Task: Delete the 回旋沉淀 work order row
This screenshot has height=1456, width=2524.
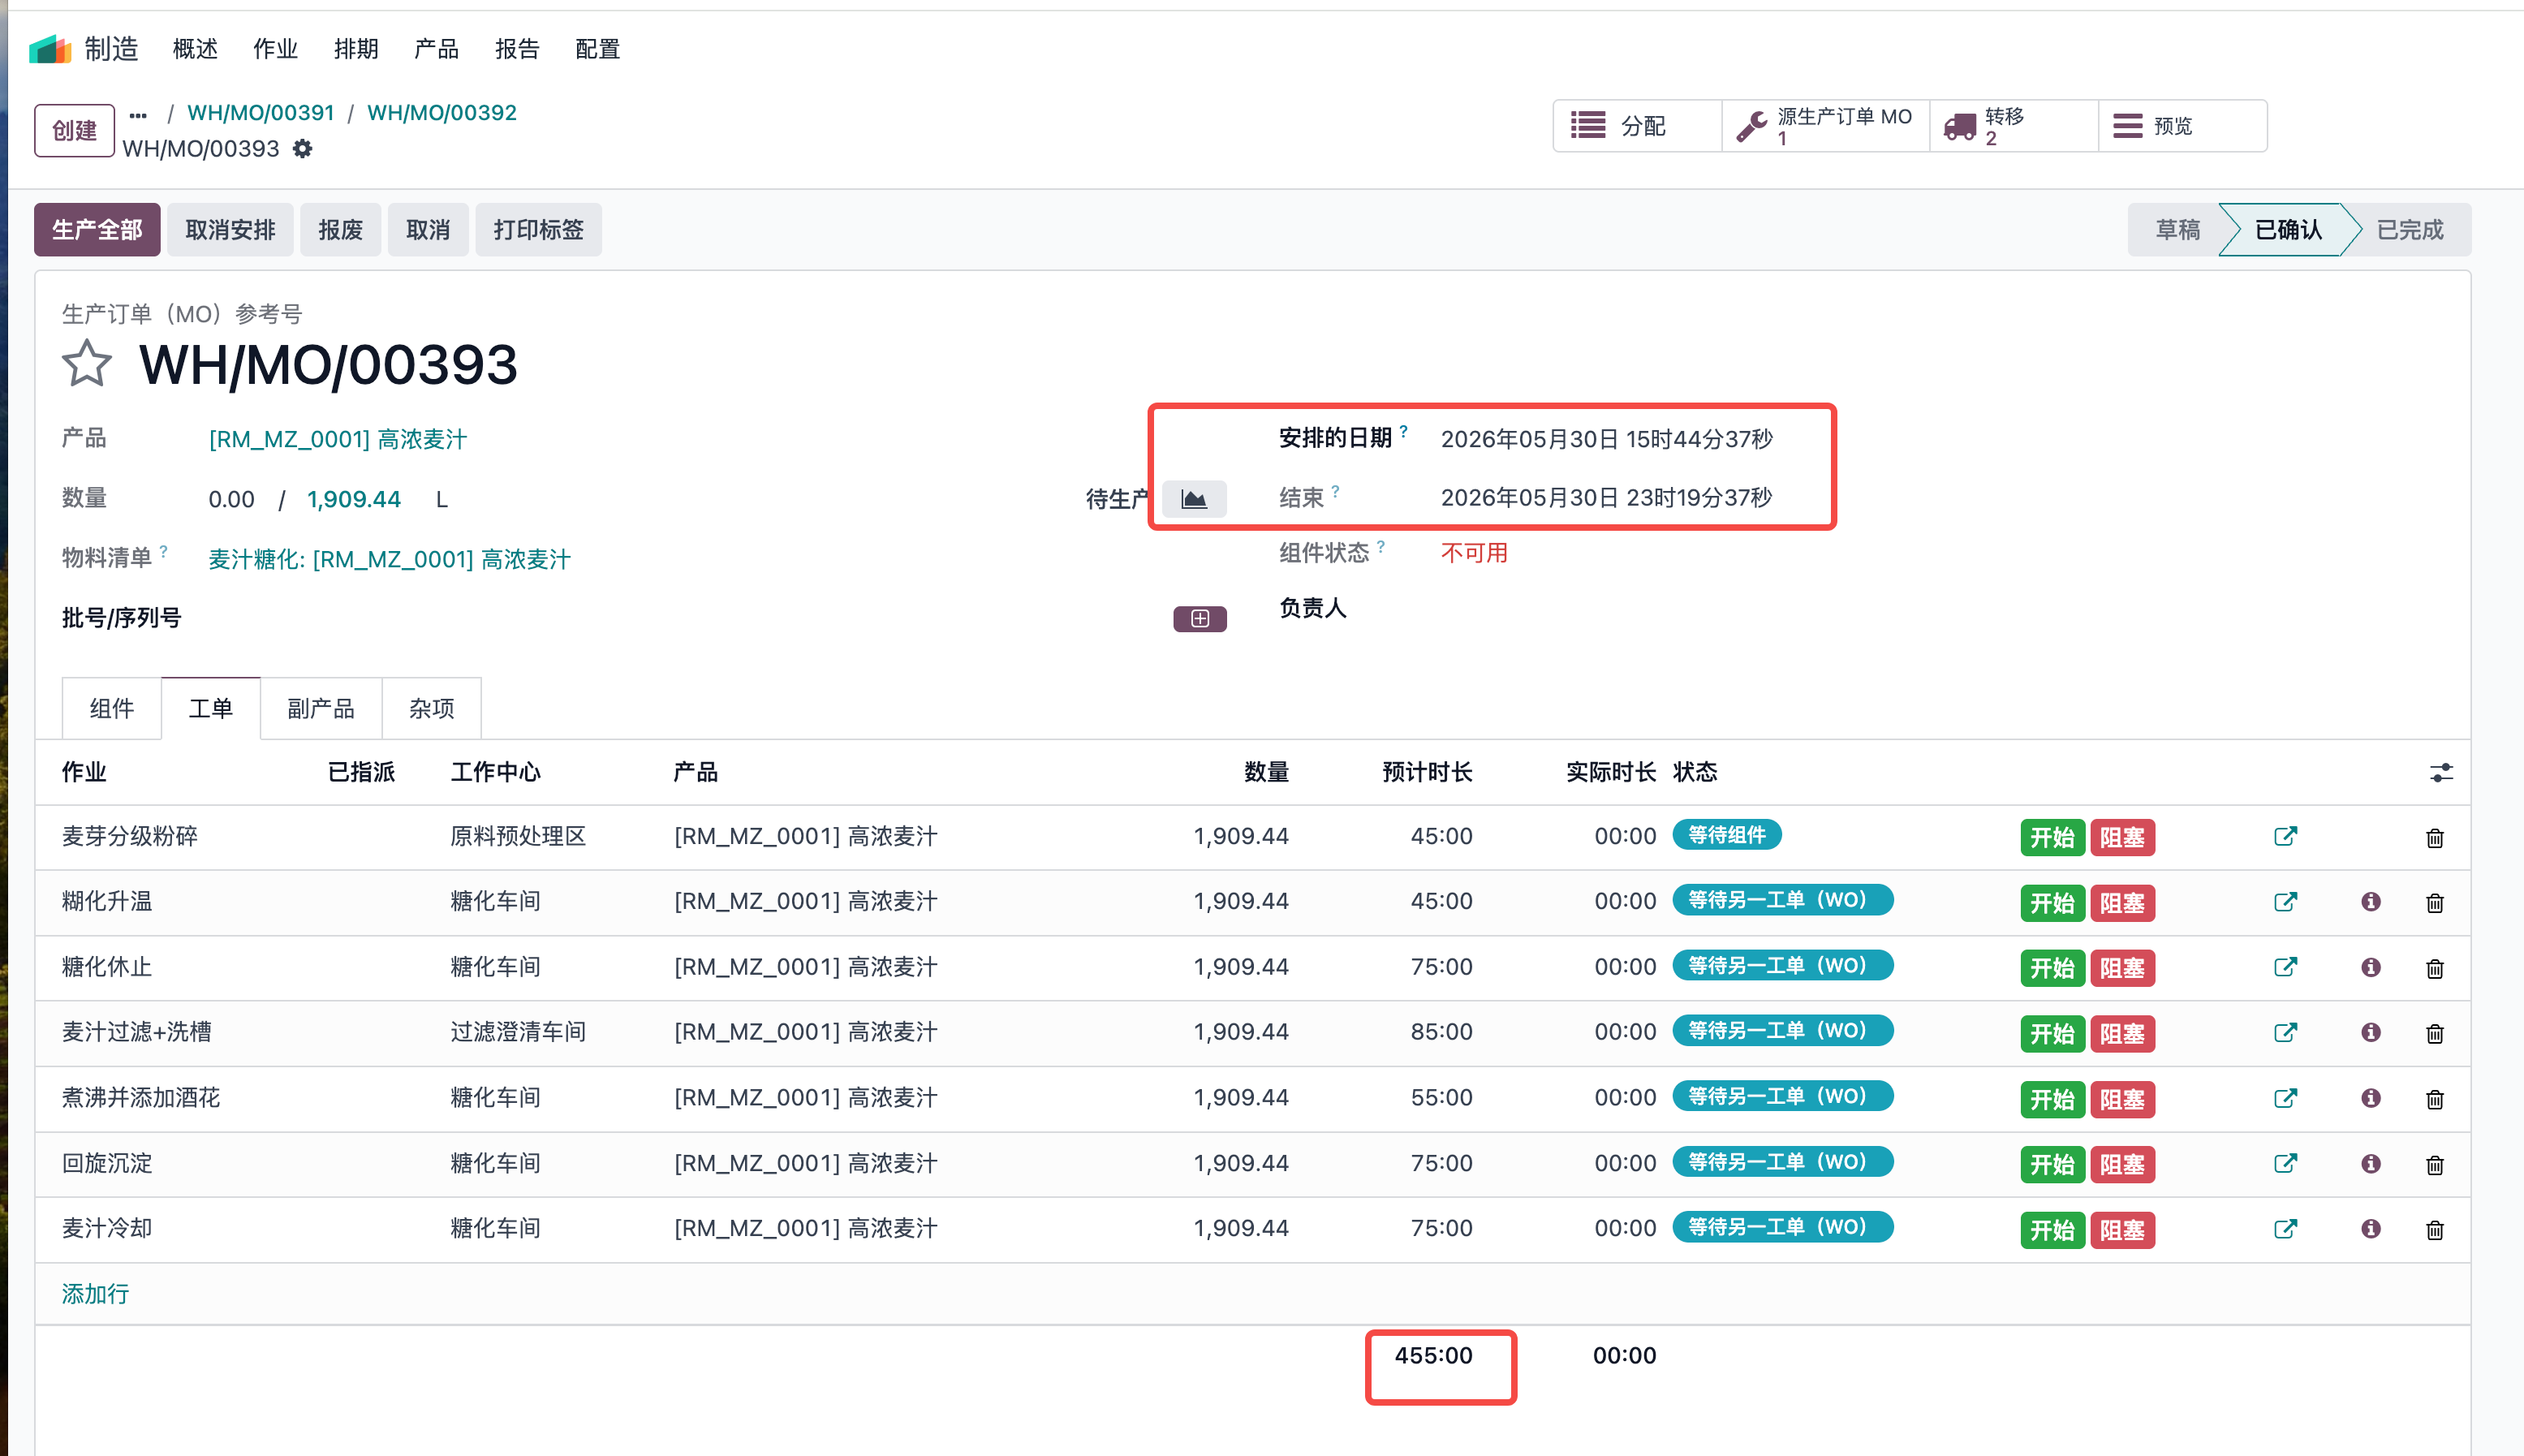Action: coord(2435,1165)
